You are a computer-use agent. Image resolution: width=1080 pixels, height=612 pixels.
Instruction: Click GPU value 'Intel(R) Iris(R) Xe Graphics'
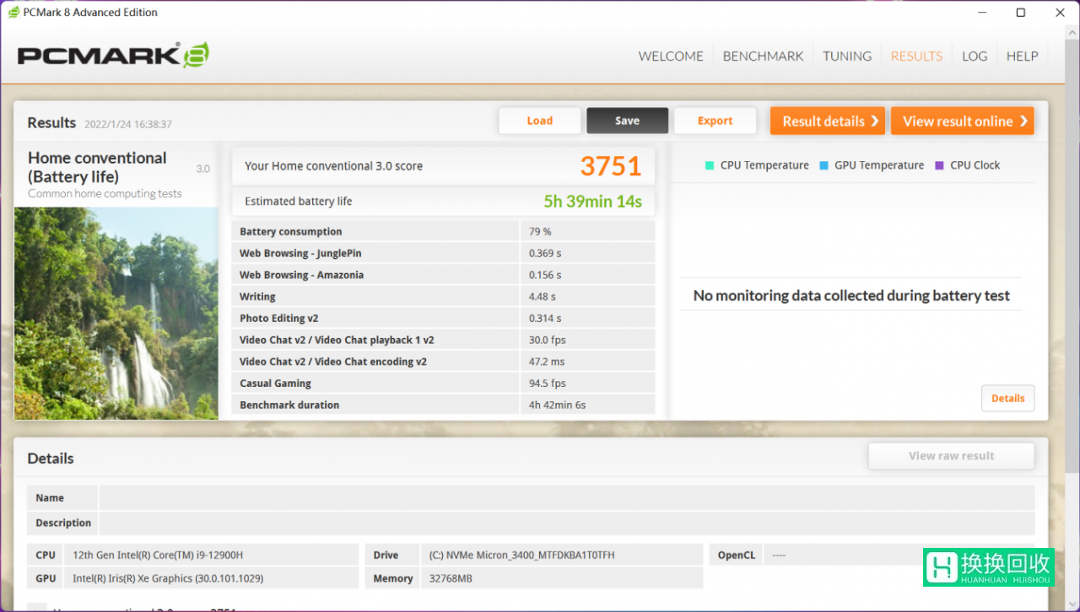(x=168, y=578)
